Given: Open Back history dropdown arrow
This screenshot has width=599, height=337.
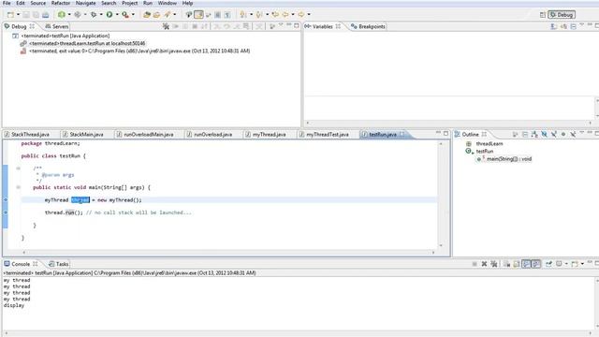Looking at the screenshot, I should (293, 15).
